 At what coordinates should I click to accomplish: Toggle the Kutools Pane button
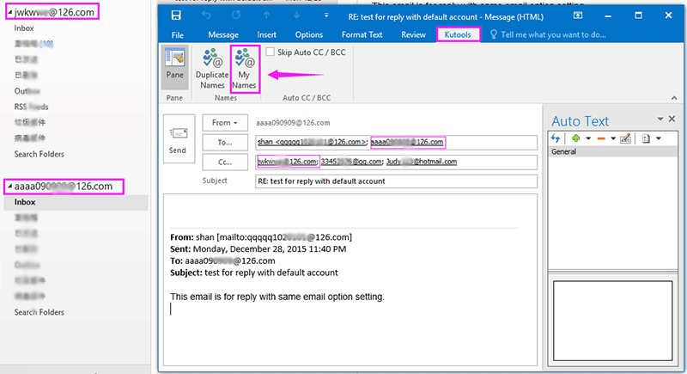click(x=175, y=68)
